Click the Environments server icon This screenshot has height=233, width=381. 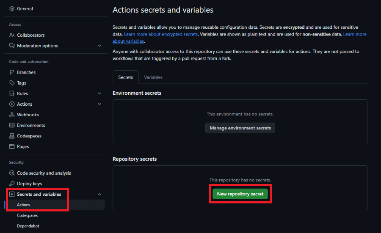[12, 125]
